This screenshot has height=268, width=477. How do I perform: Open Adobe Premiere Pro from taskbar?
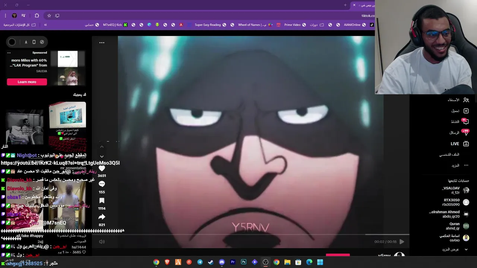pyautogui.click(x=233, y=262)
